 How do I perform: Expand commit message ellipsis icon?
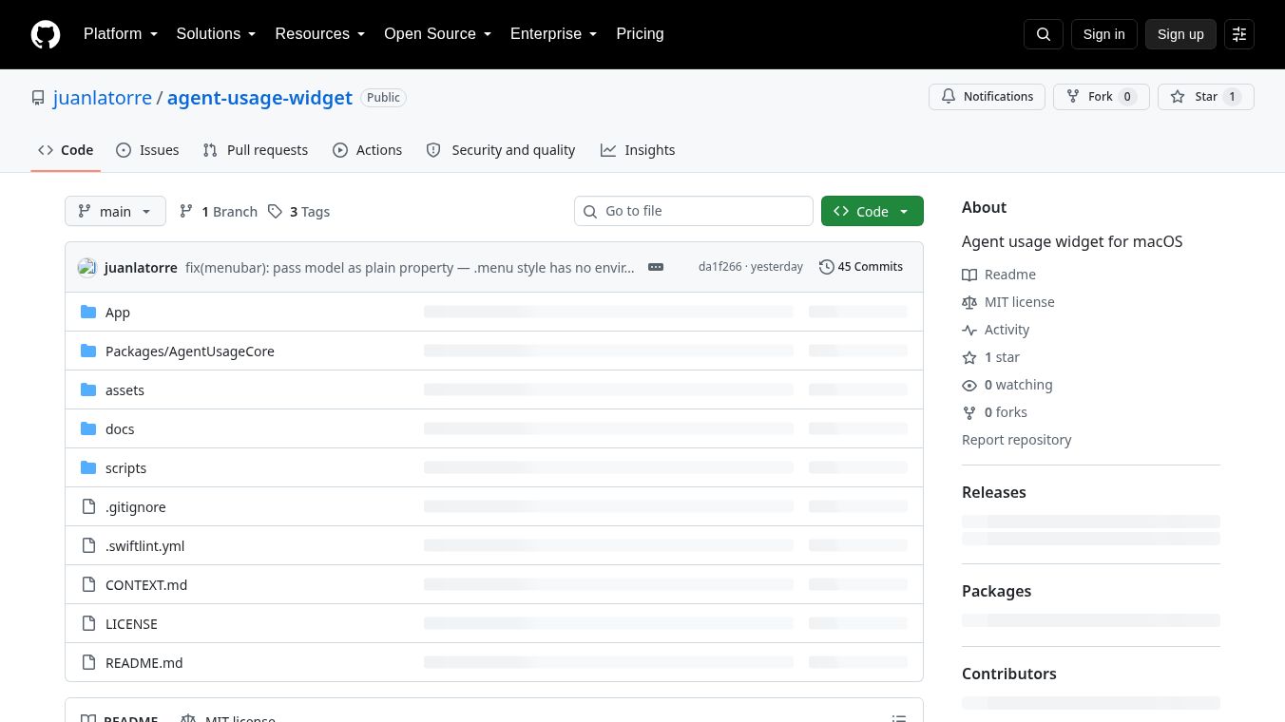656,267
